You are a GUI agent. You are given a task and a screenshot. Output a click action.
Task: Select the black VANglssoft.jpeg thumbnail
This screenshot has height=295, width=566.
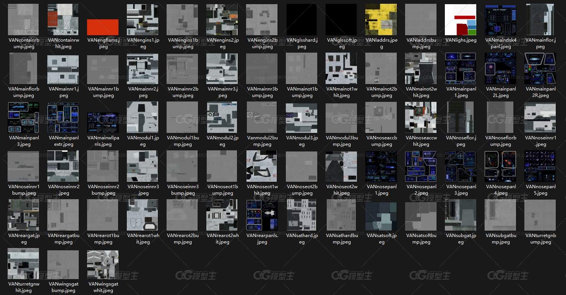click(x=341, y=20)
